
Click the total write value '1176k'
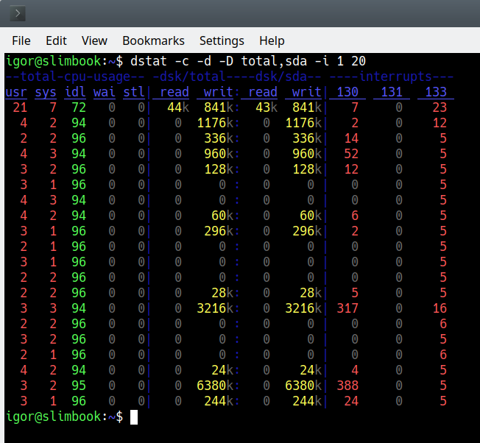click(x=215, y=123)
